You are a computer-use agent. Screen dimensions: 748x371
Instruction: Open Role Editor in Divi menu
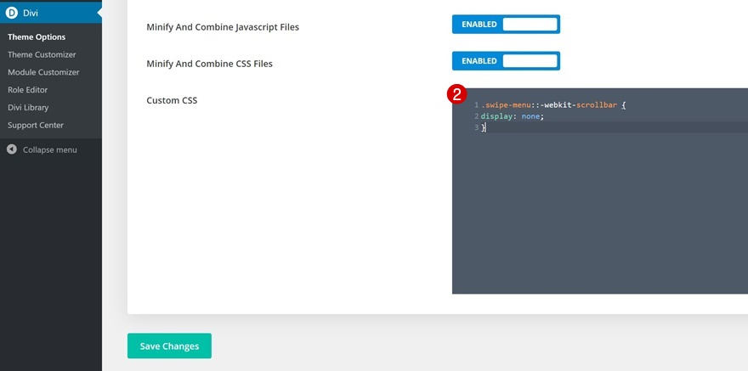(x=28, y=90)
